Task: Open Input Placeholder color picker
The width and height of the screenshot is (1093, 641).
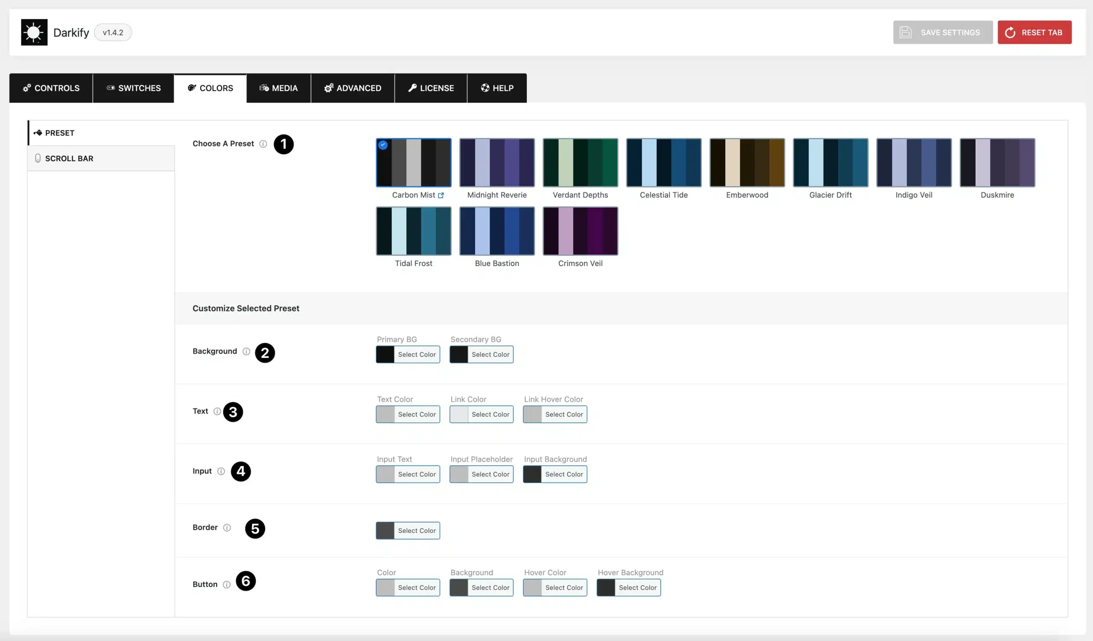Action: [482, 474]
